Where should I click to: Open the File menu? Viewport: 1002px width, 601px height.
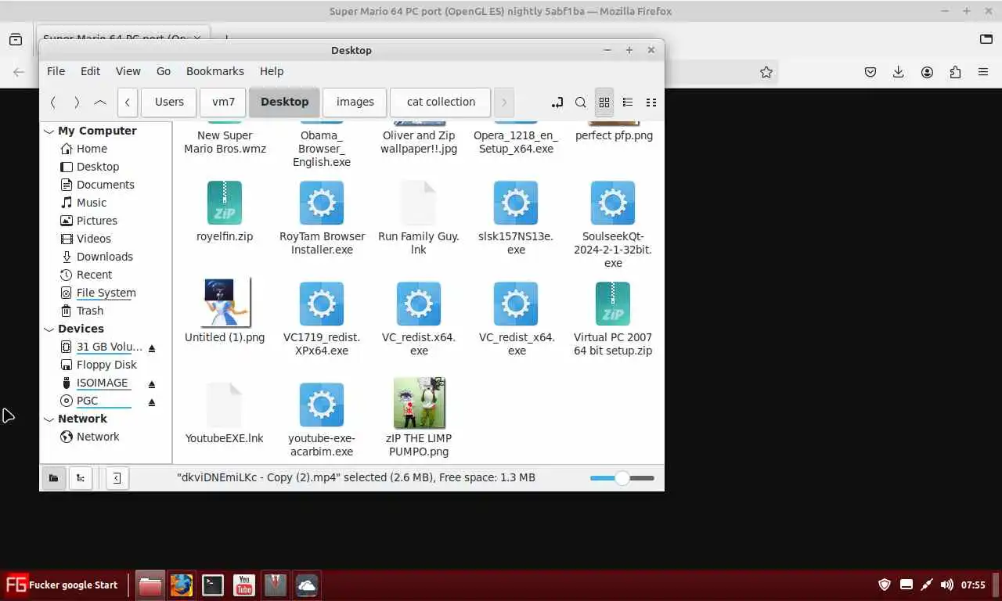56,71
